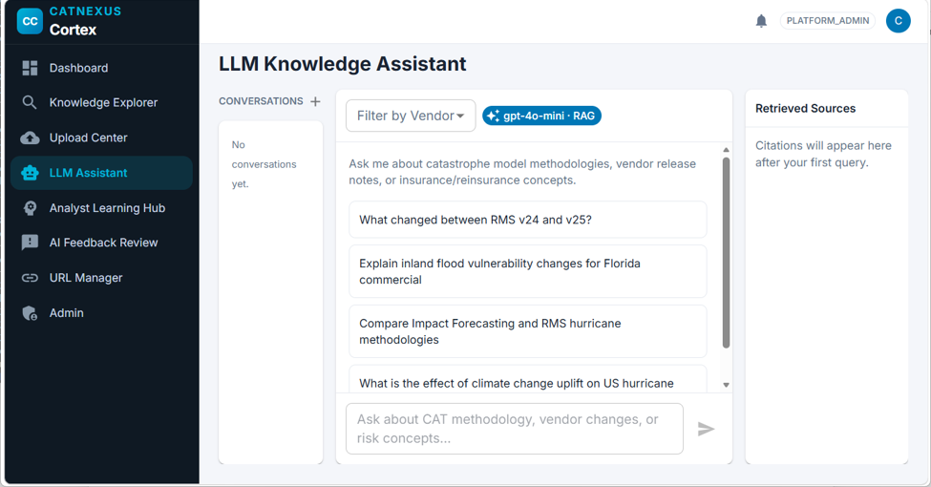Open notifications with the bell icon
931x487 pixels.
(761, 21)
